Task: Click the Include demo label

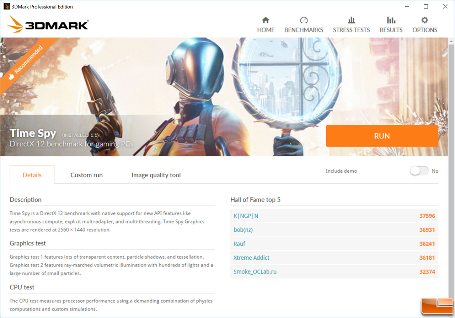Action: click(x=341, y=171)
